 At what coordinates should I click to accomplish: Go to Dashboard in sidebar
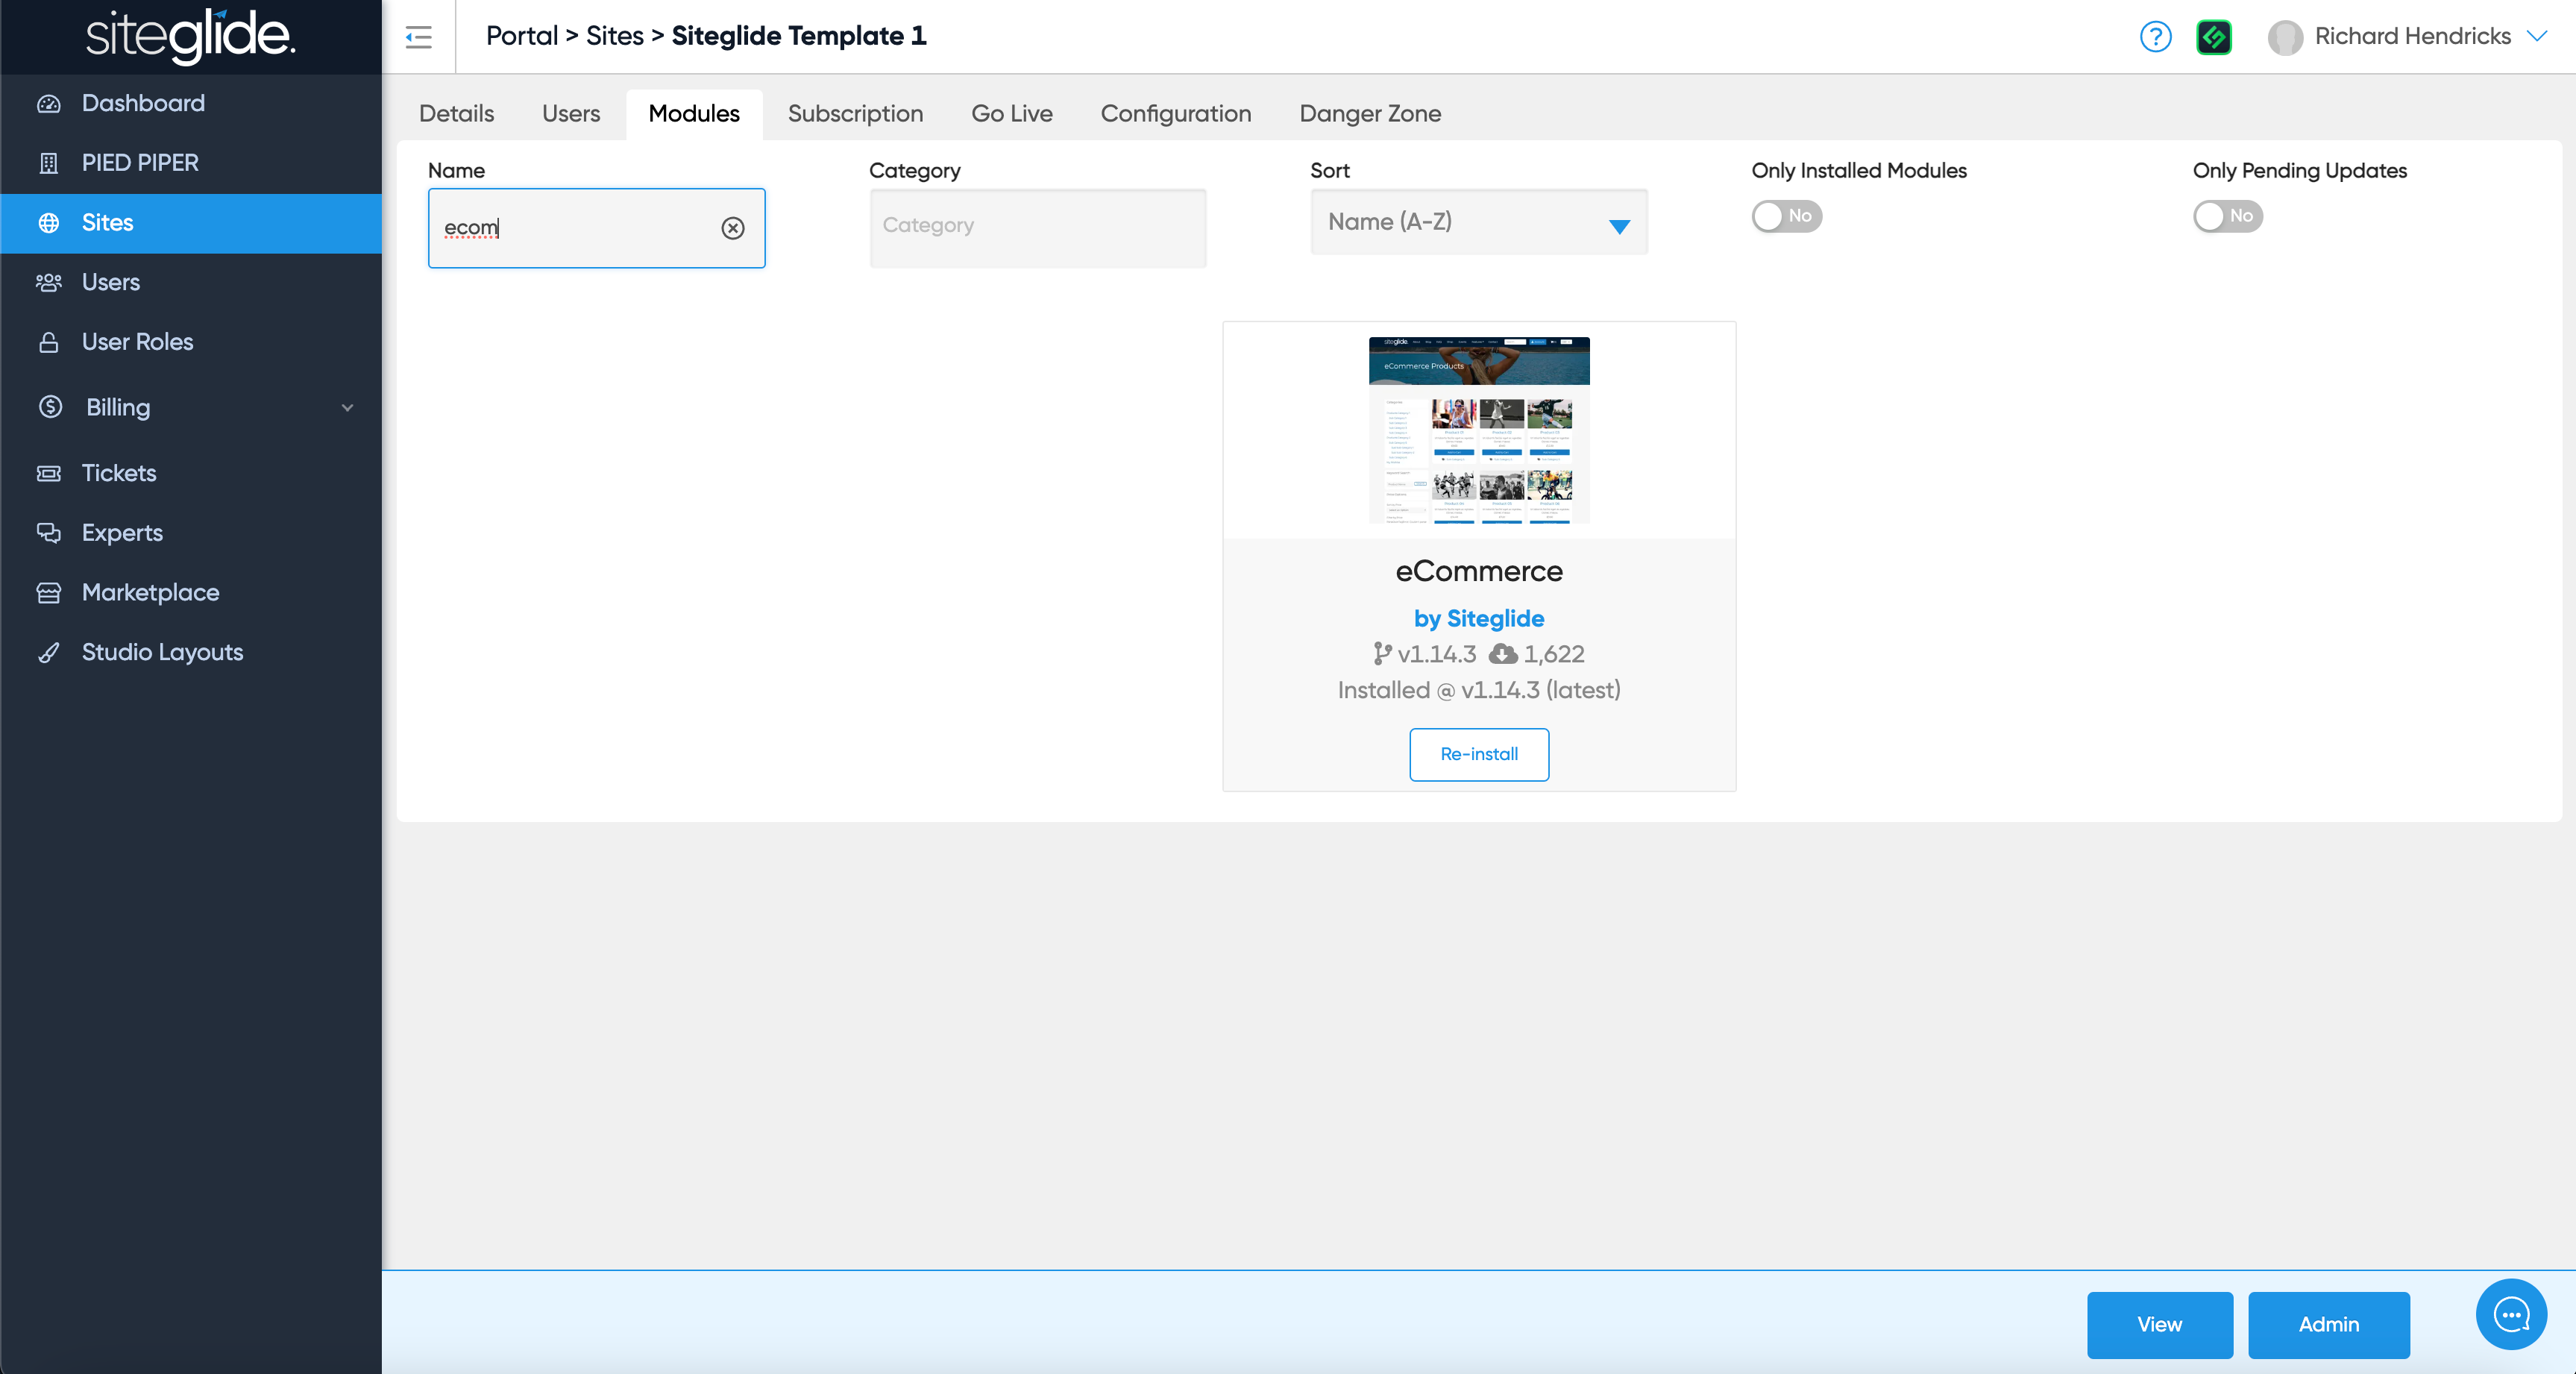pyautogui.click(x=191, y=103)
